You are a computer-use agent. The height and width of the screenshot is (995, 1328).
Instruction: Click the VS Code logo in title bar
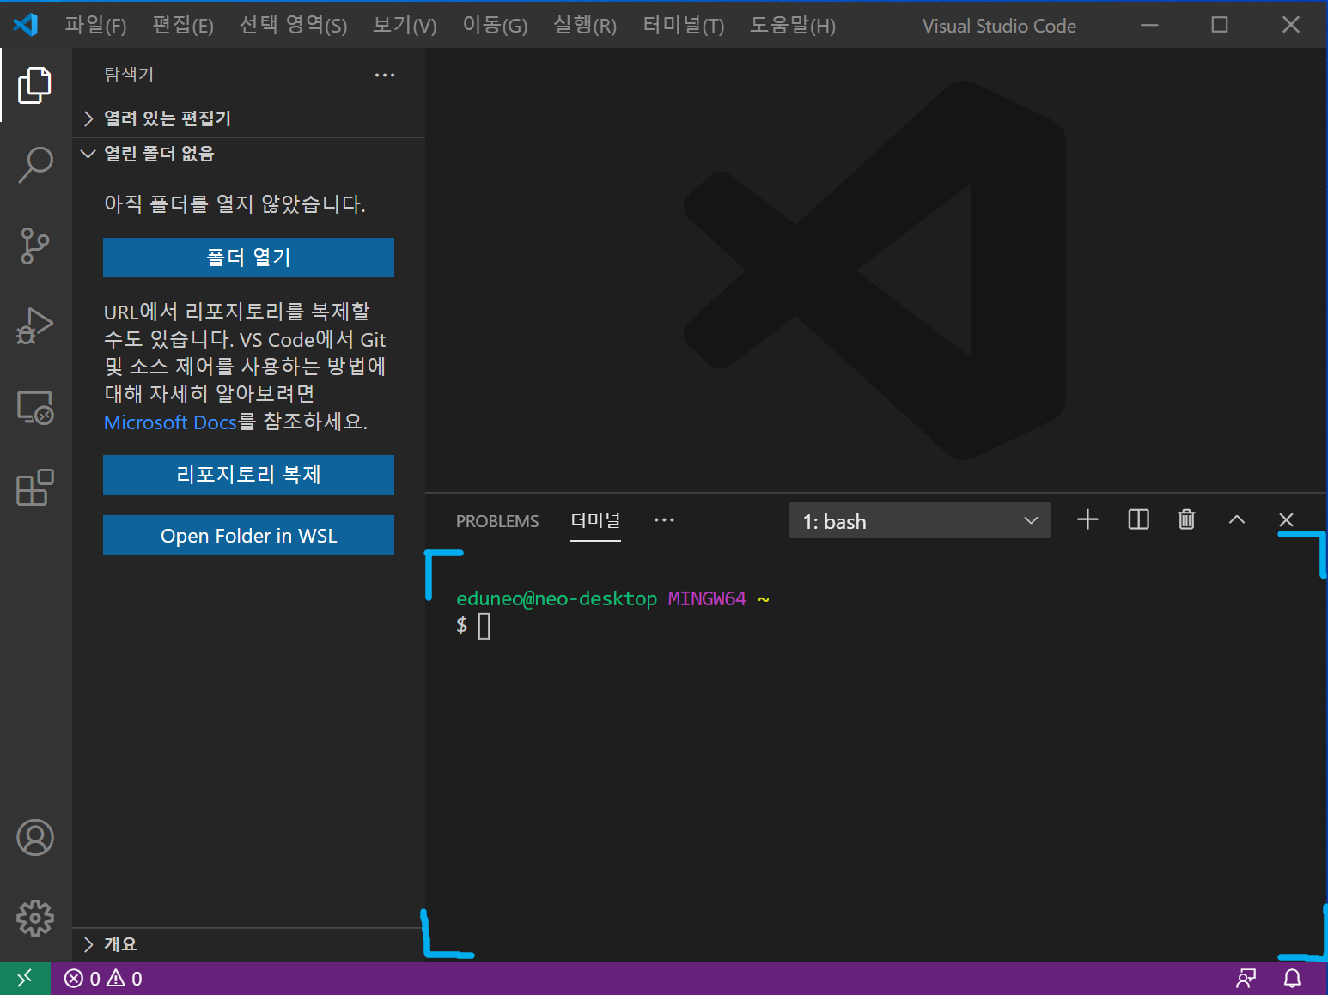click(26, 25)
